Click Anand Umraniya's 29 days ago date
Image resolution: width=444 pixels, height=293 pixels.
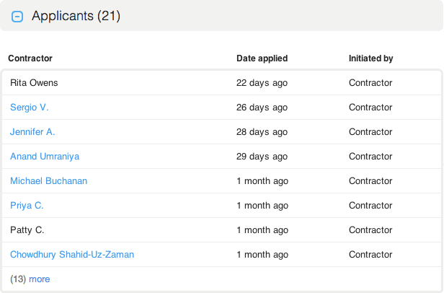[262, 157]
